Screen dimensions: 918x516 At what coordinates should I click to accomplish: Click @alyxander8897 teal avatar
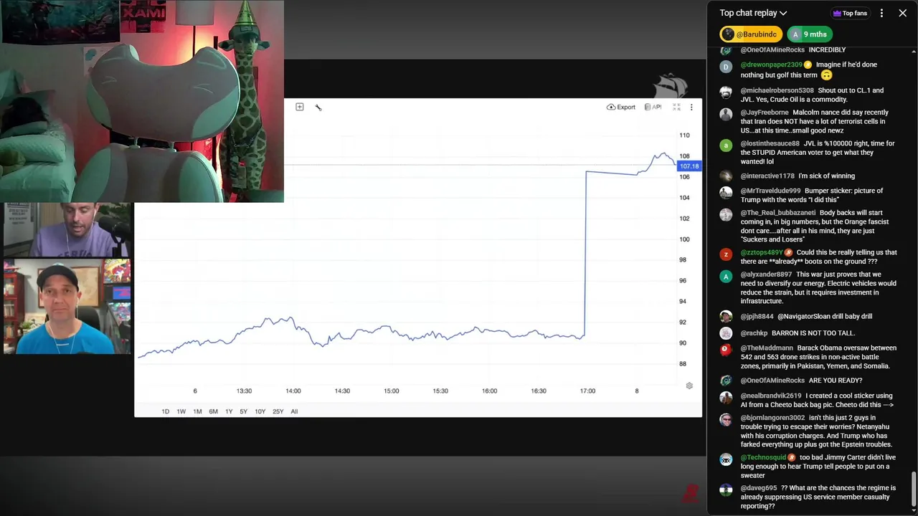tap(726, 276)
